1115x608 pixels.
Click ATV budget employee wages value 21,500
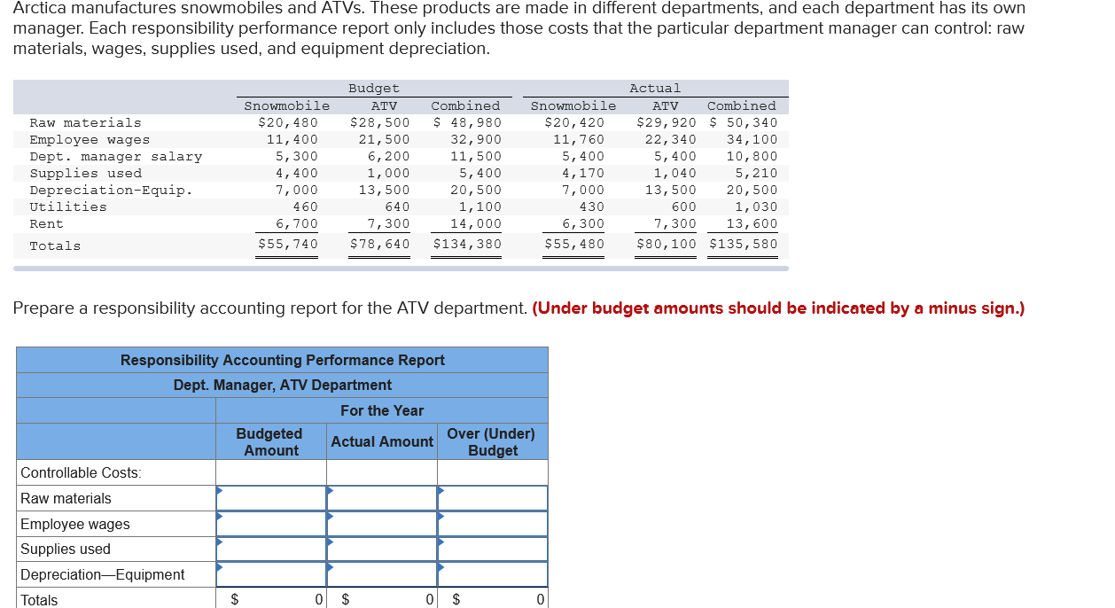tap(384, 139)
